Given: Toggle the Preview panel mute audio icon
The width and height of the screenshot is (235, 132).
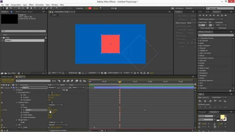Looking at the screenshot, I should [218, 15].
